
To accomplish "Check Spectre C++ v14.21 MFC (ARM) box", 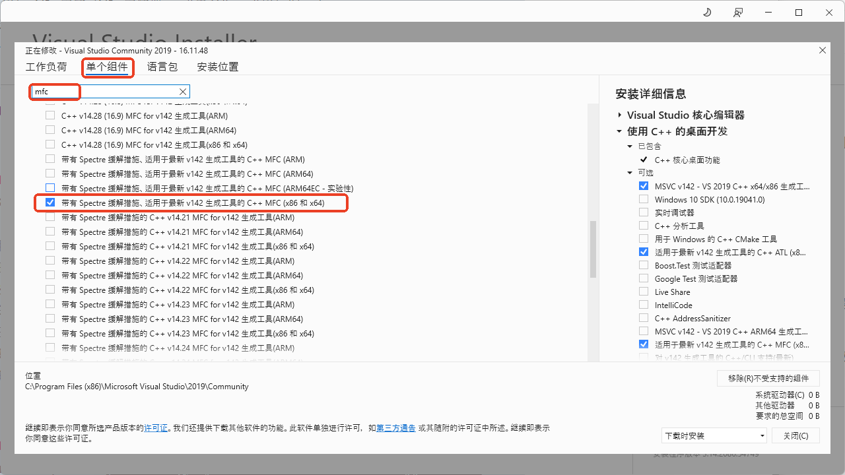I will [50, 217].
